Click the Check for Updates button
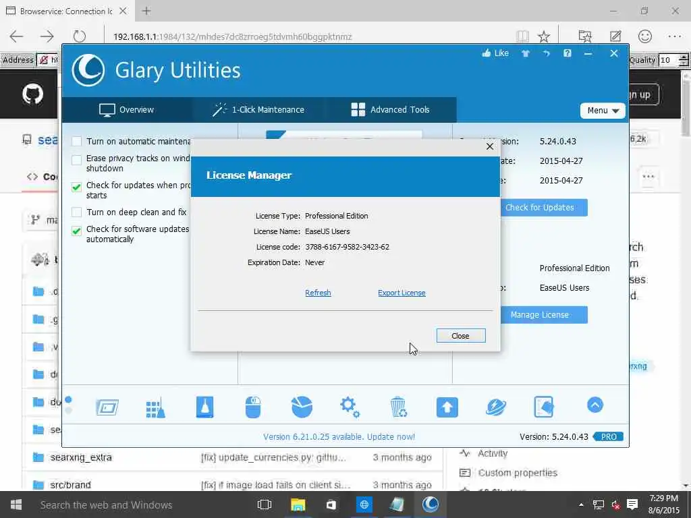Viewport: 691px width, 518px height. (x=544, y=208)
